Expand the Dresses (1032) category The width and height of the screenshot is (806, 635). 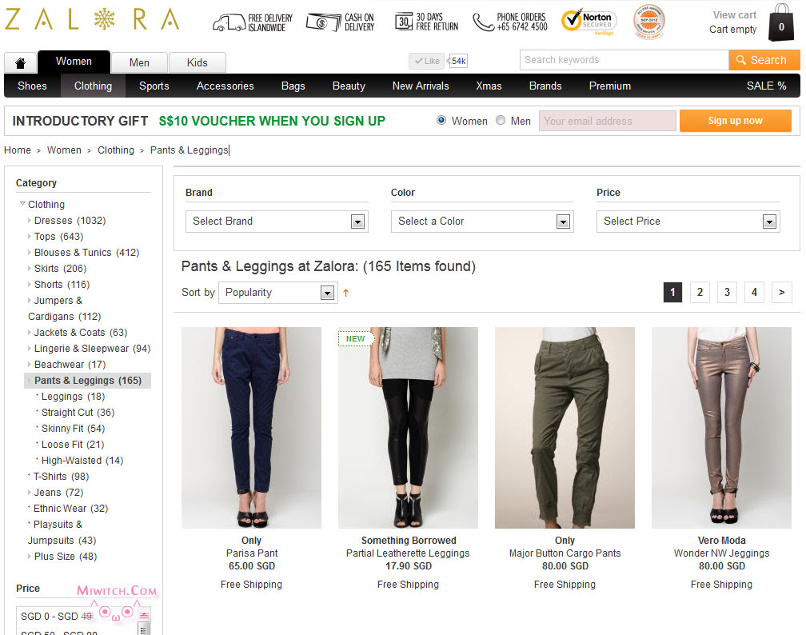pos(30,221)
